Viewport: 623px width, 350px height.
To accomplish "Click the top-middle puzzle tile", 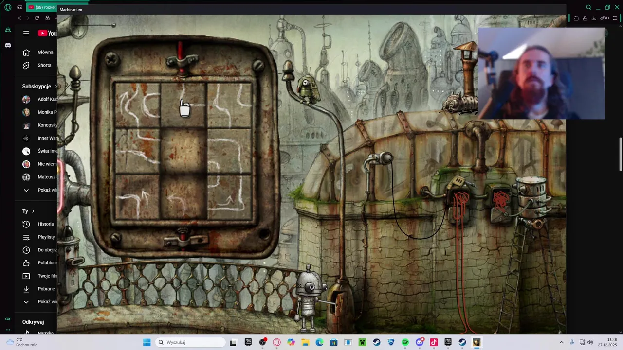I will point(183,104).
